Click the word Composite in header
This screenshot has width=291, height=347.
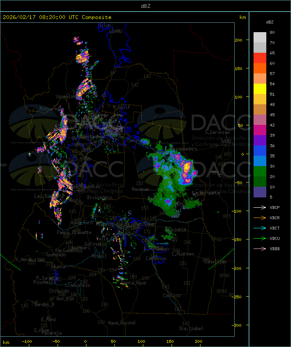pyautogui.click(x=97, y=17)
